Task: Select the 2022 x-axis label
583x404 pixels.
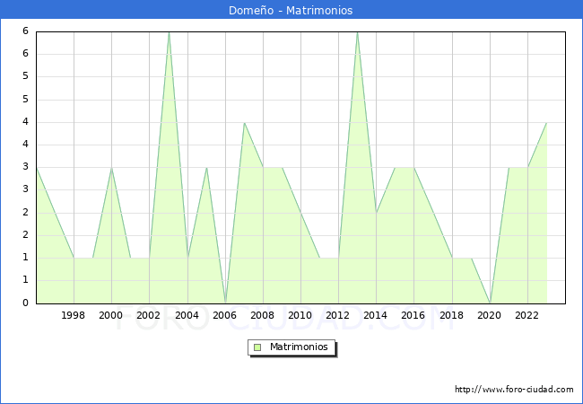Action: coord(527,315)
